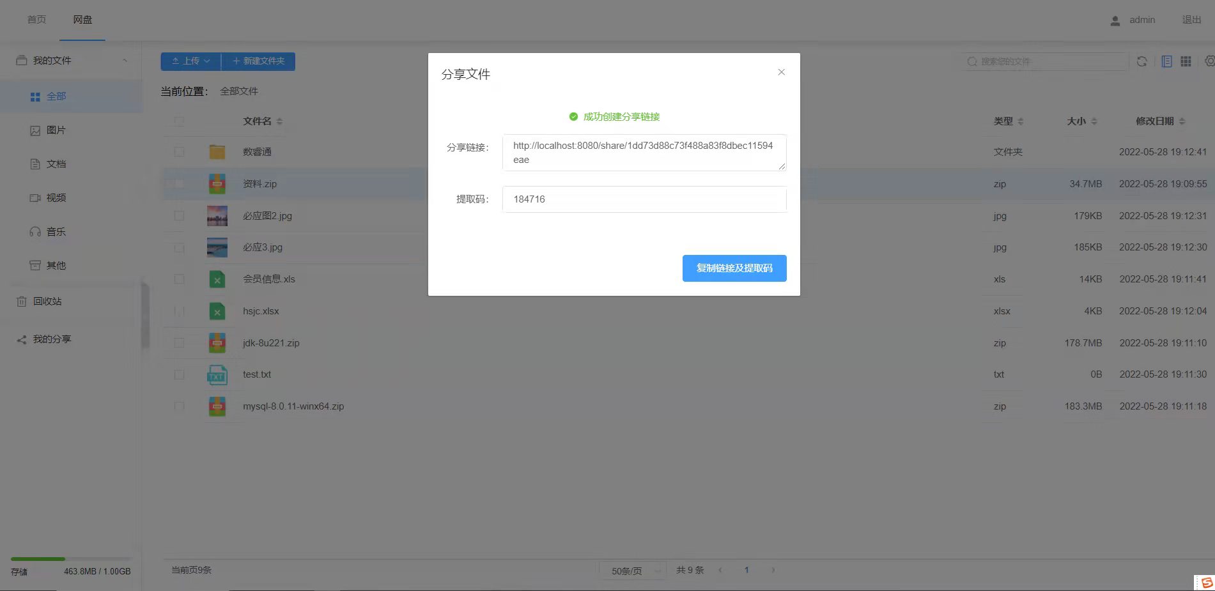Screen dimensions: 1215x591
Task: Check the jdk-8u221.zip row checkbox
Action: click(x=179, y=343)
